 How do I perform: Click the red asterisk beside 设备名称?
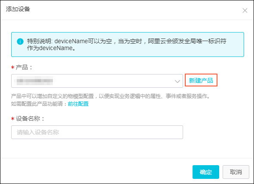tap(12, 119)
